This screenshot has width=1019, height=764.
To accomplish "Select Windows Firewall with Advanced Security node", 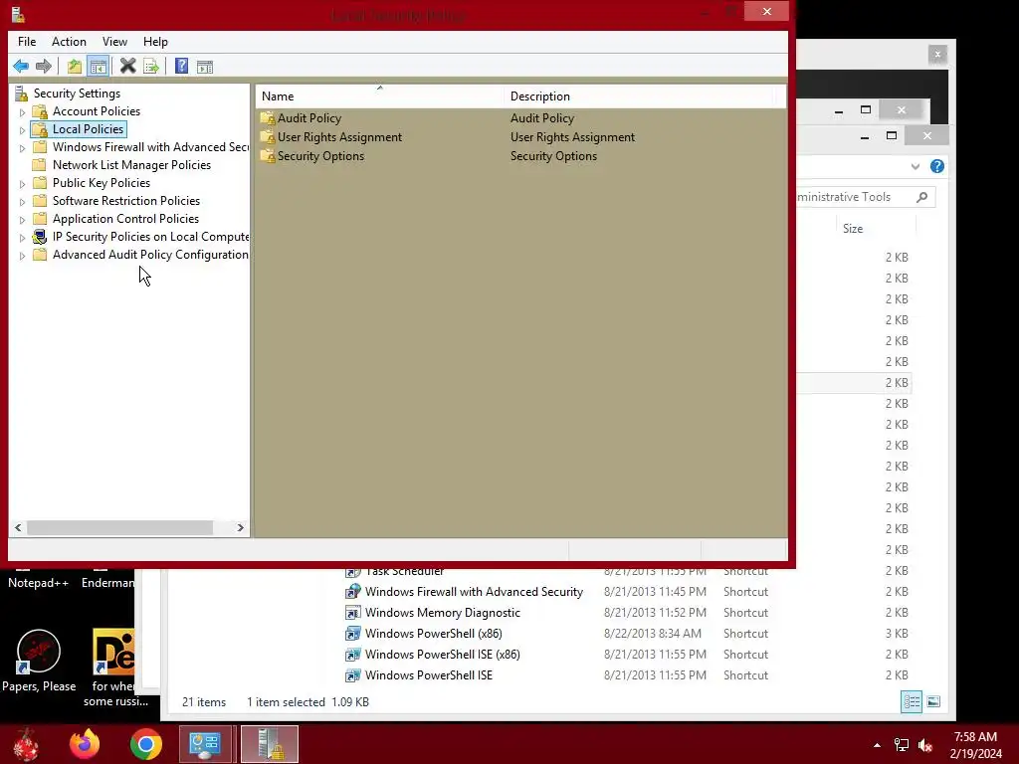I will (150, 147).
